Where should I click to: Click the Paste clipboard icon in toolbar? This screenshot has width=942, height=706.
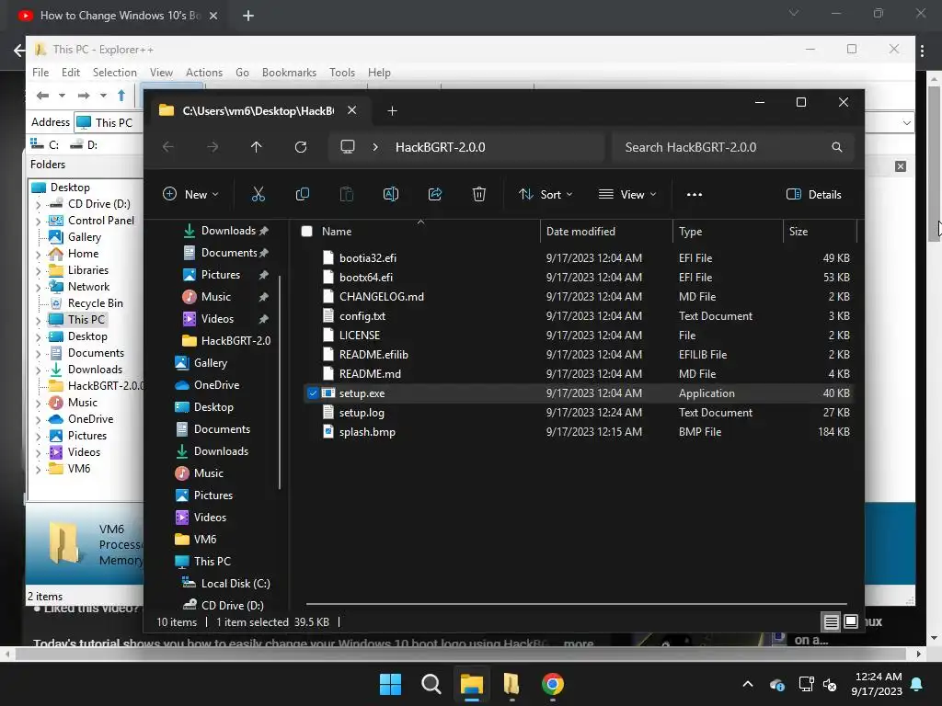pos(347,194)
